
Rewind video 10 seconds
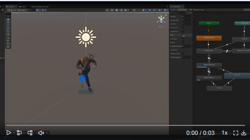click(x=19, y=133)
